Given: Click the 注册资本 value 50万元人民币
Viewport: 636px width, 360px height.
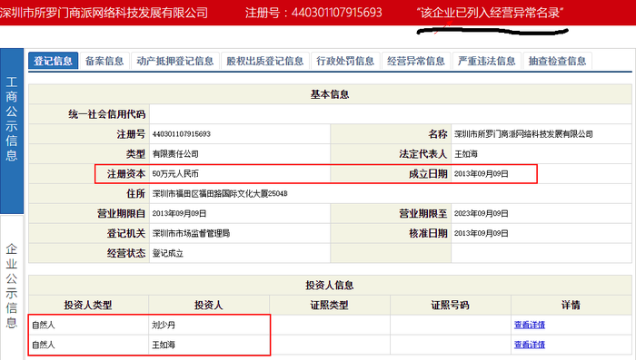Looking at the screenshot, I should 175,174.
